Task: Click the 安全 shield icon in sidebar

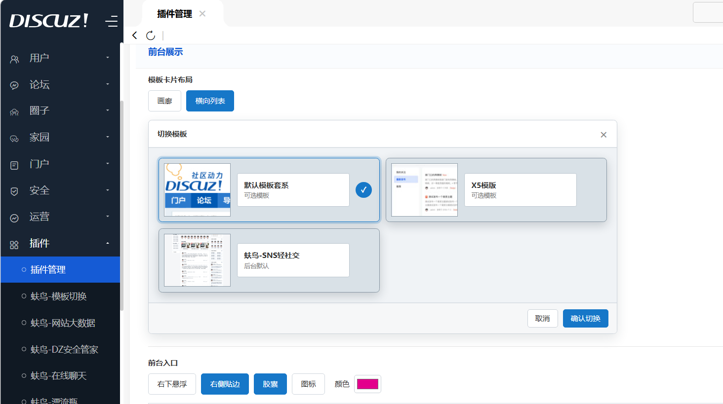Action: click(14, 191)
